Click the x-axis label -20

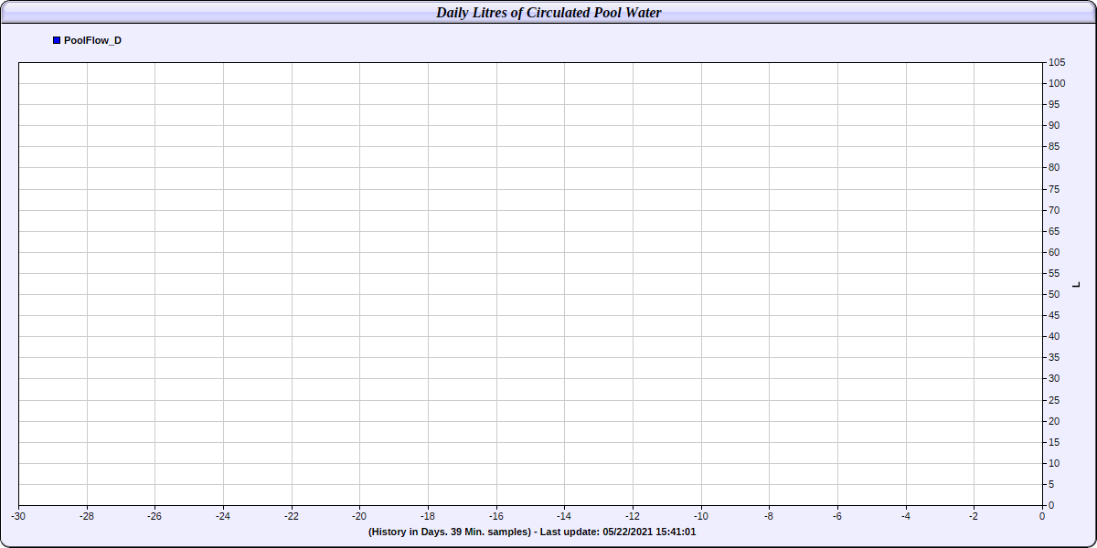point(359,516)
